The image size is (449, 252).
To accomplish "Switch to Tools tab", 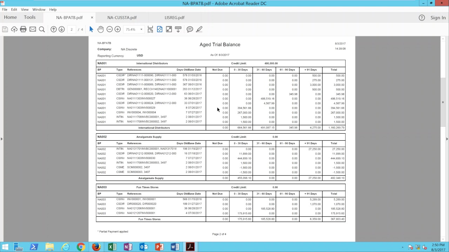I will 30,17.
